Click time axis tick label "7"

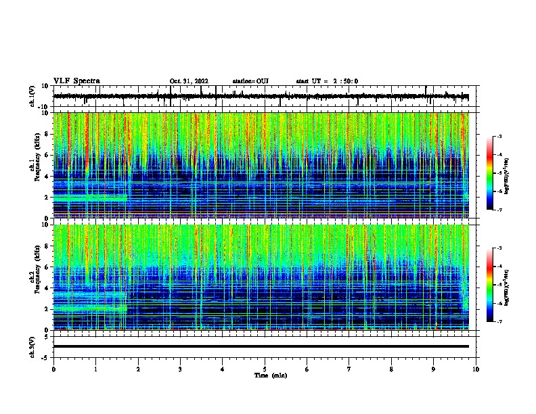point(349,369)
